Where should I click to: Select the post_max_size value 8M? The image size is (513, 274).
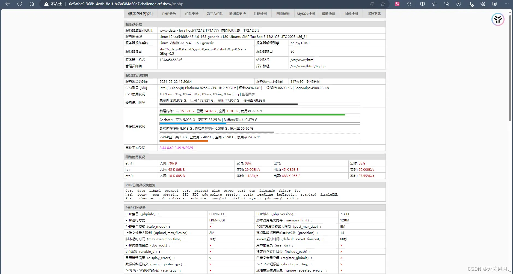point(343,227)
